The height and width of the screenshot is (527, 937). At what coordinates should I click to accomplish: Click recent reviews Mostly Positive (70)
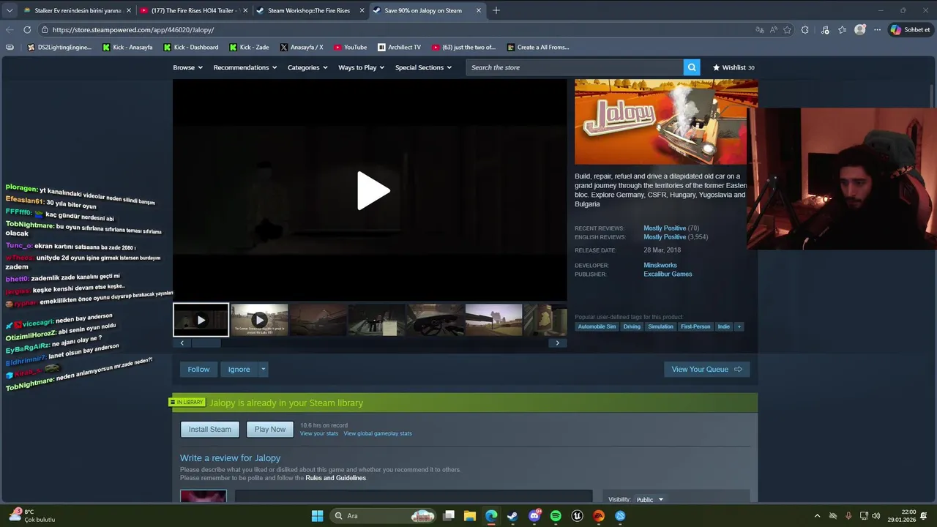(671, 228)
